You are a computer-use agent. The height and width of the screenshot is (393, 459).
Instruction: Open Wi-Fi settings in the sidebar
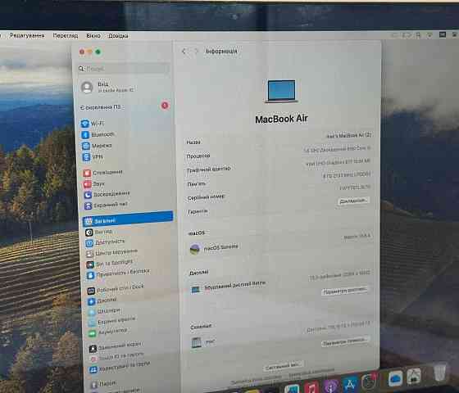click(x=93, y=124)
